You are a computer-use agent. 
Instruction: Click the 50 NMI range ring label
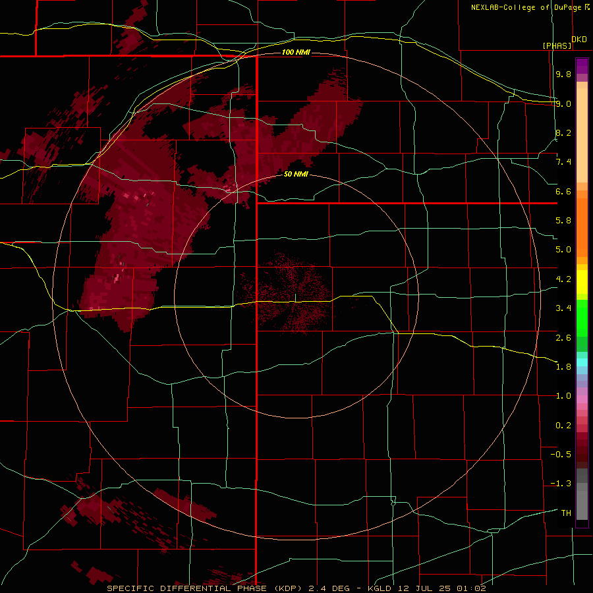pos(296,175)
